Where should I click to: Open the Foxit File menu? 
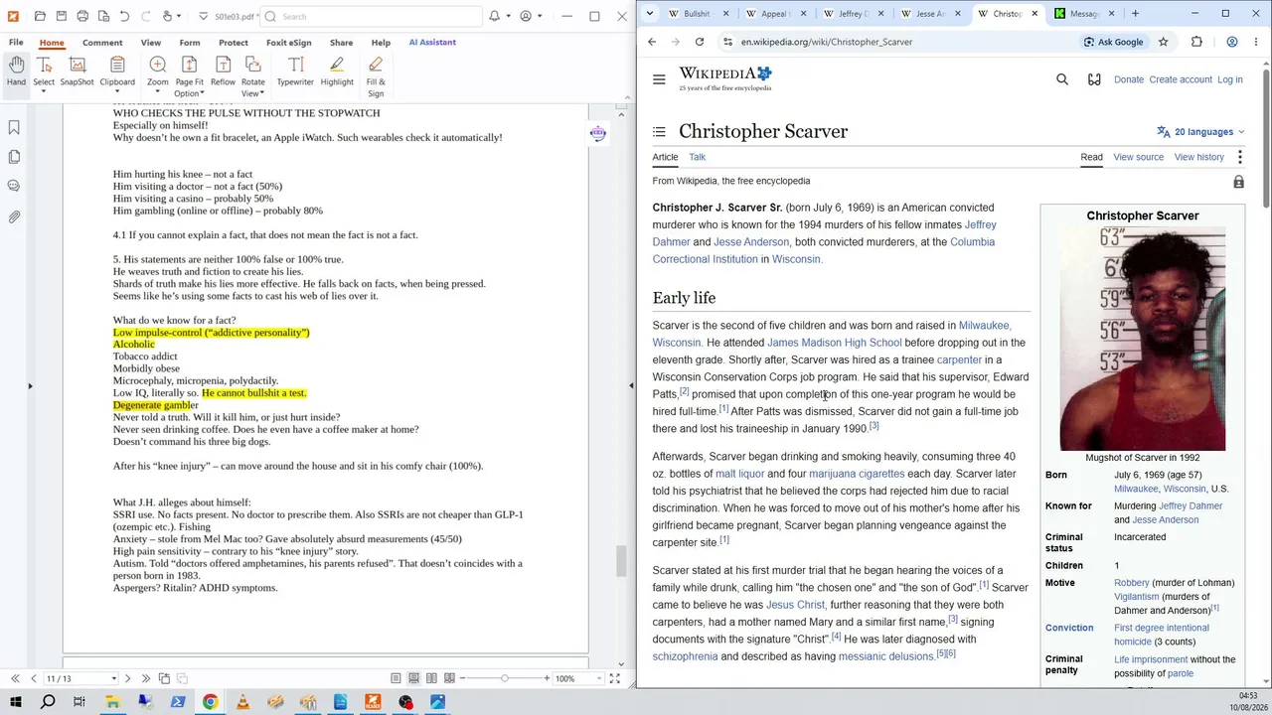click(17, 43)
